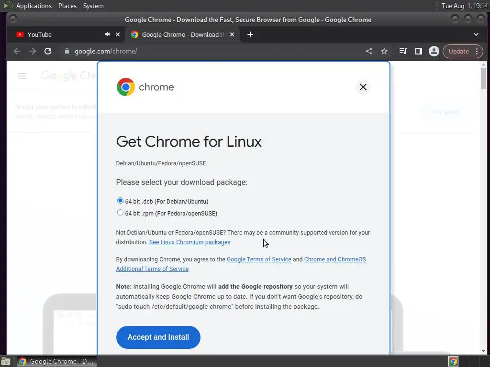Image resolution: width=490 pixels, height=367 pixels.
Task: Click the Update button in toolbar
Action: tap(459, 51)
